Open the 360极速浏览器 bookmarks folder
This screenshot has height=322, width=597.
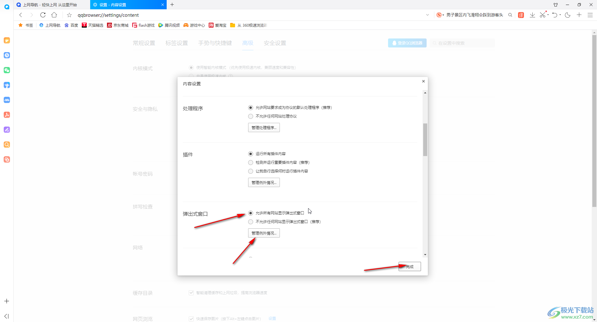pos(248,25)
